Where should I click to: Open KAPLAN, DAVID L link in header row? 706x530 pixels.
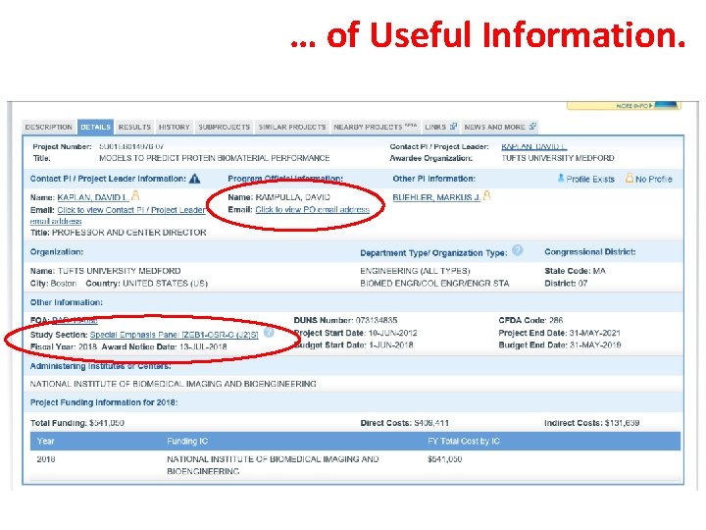(534, 147)
